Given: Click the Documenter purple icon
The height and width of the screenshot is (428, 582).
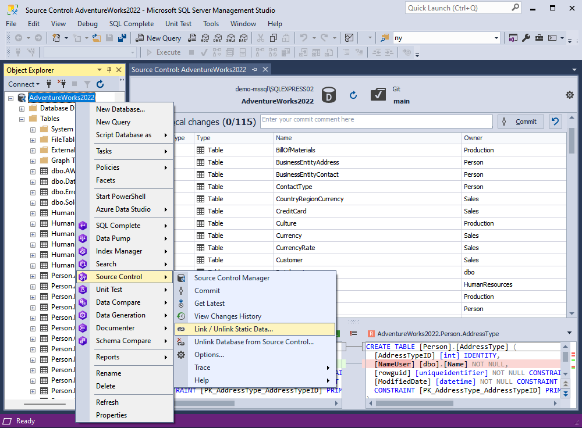Looking at the screenshot, I should click(x=83, y=328).
